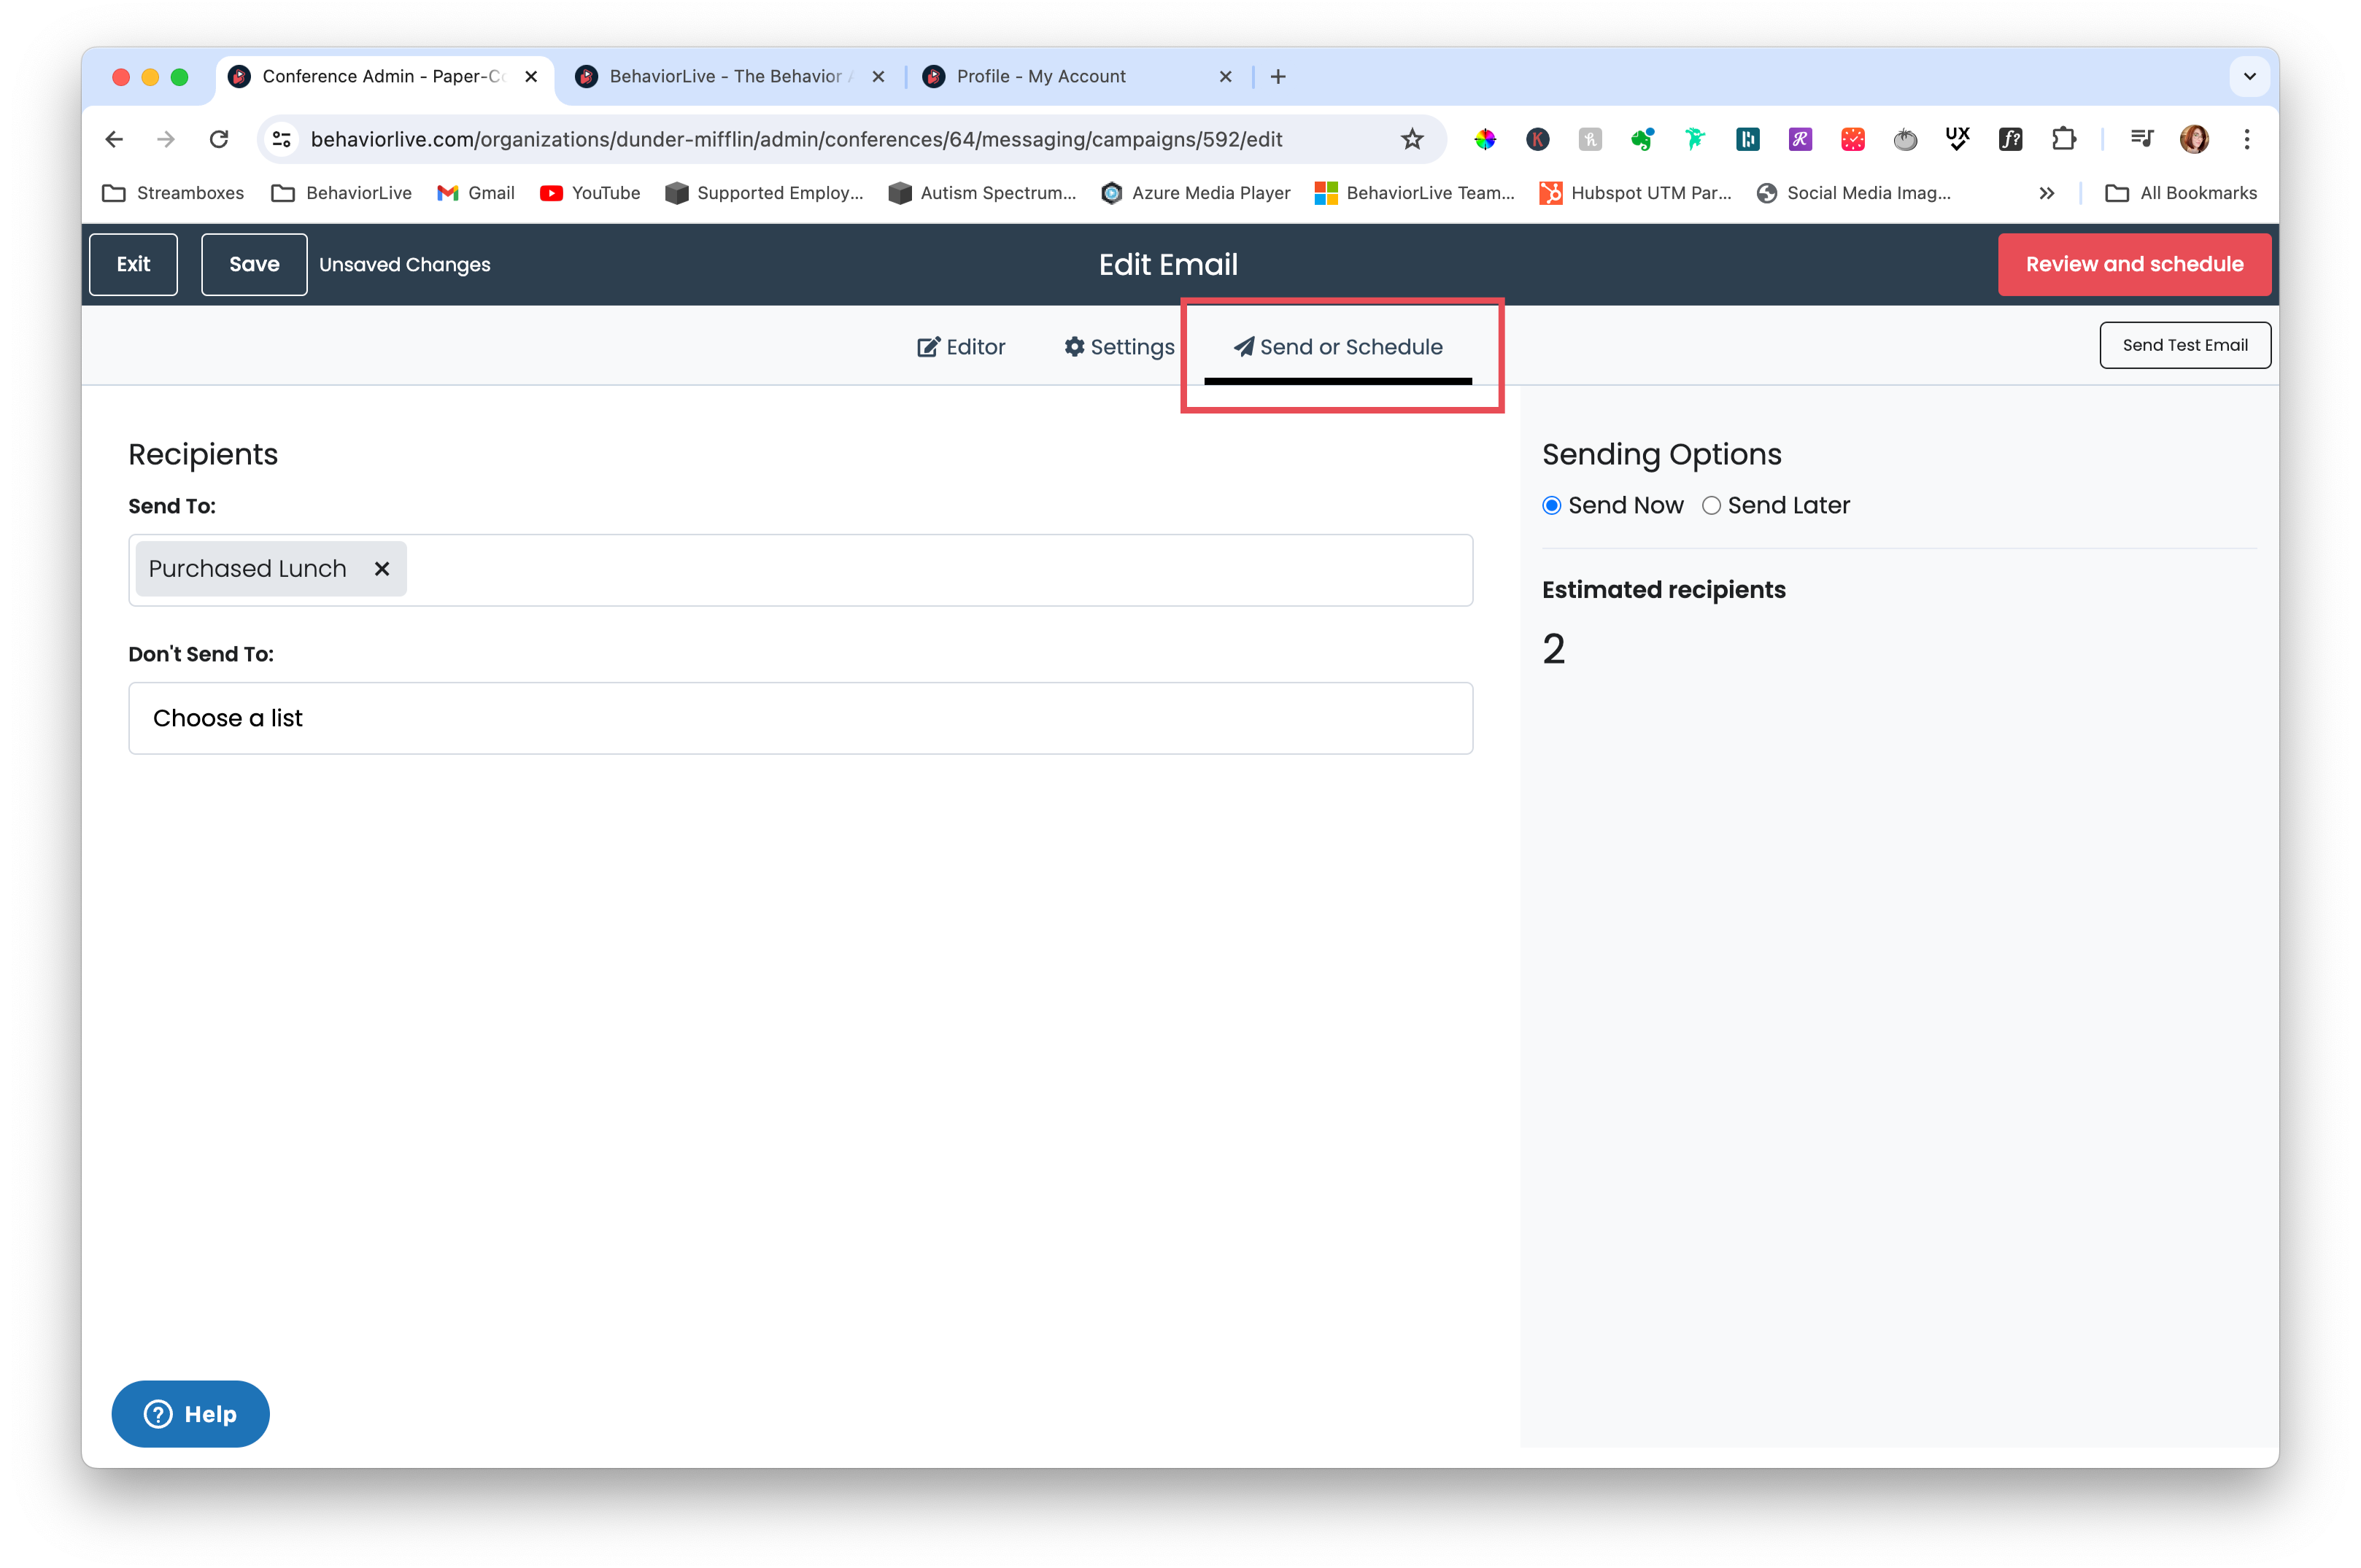2361x1568 pixels.
Task: Switch to the Settings tab
Action: [1119, 347]
